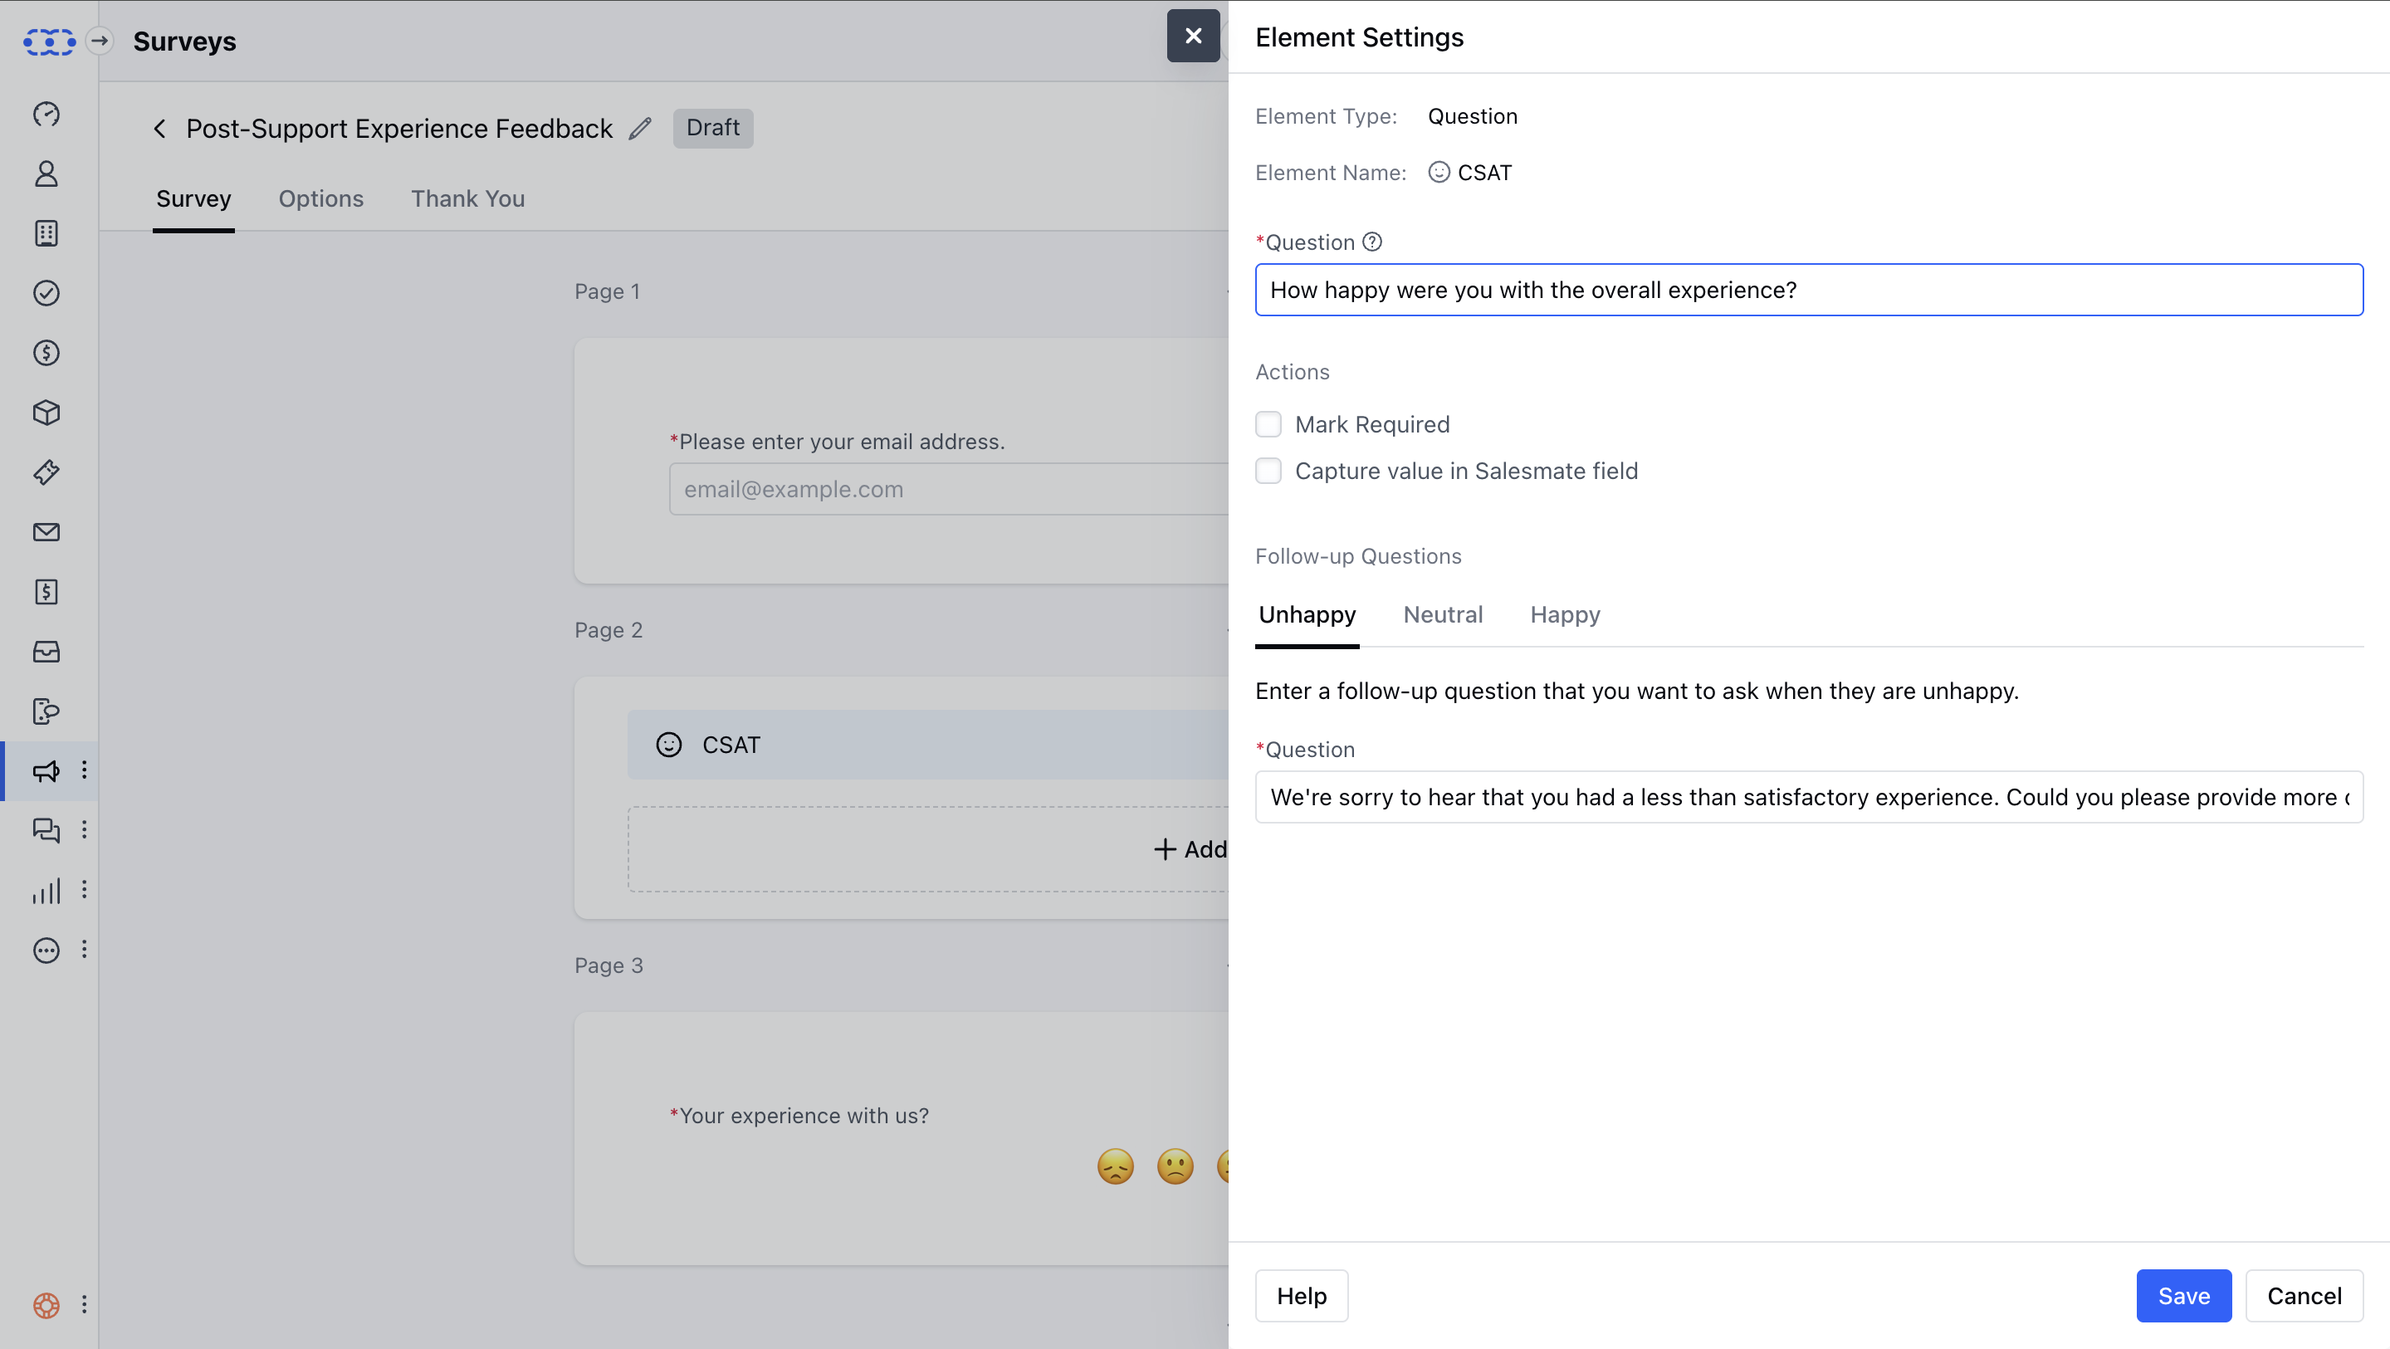2390x1349 pixels.
Task: Open the Chats speech-bubbles icon in sidebar
Action: tap(46, 830)
